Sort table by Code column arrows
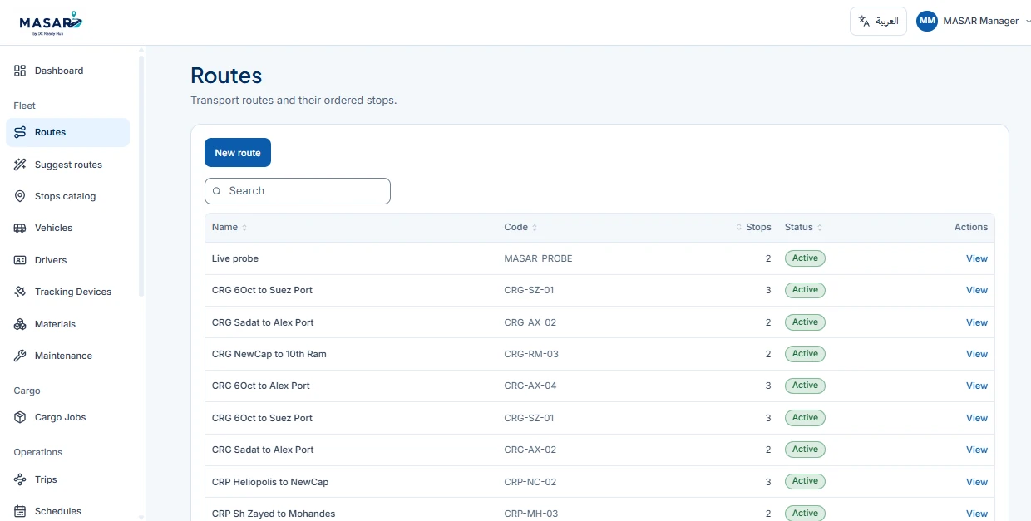This screenshot has width=1031, height=521. pyautogui.click(x=535, y=228)
